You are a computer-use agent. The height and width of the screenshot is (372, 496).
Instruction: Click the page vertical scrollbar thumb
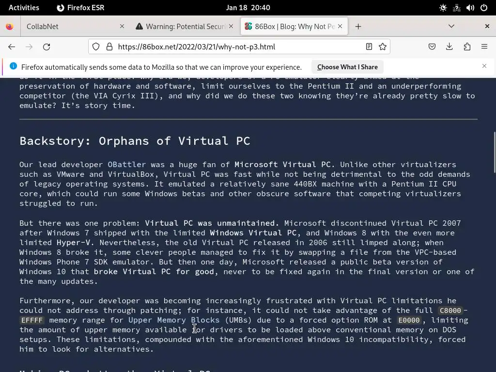pyautogui.click(x=494, y=153)
